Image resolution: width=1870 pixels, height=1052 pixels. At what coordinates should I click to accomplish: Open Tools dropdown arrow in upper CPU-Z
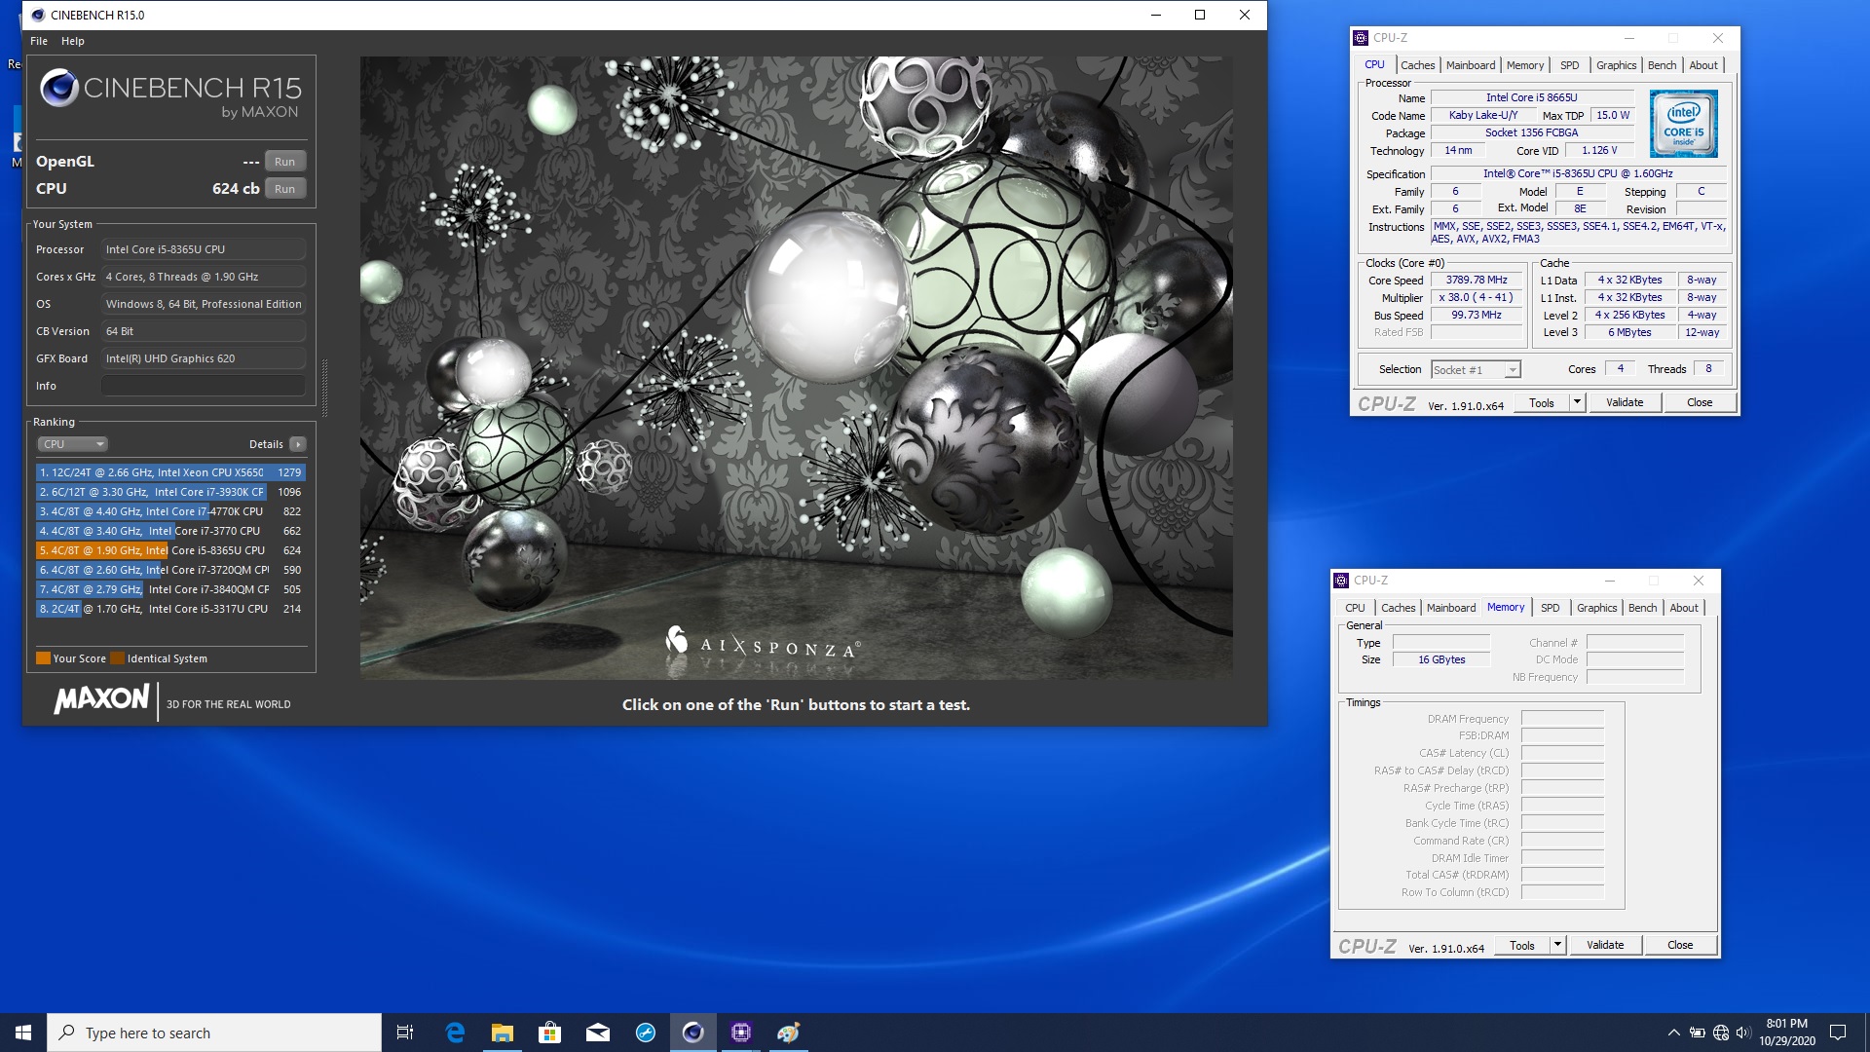pos(1577,403)
